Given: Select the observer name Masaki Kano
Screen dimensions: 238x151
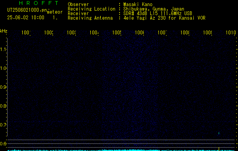Looking at the screenshot, I should point(138,4).
